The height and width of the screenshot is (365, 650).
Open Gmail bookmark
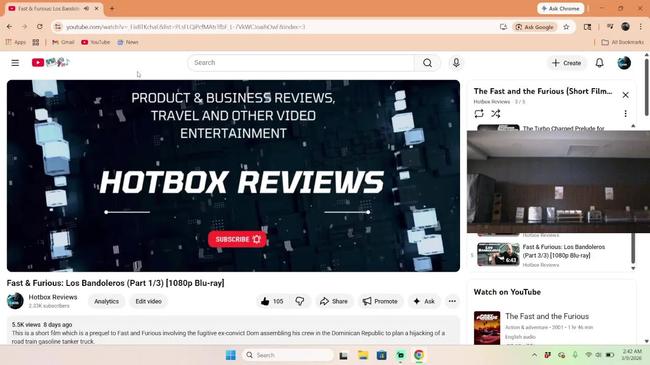(x=63, y=42)
